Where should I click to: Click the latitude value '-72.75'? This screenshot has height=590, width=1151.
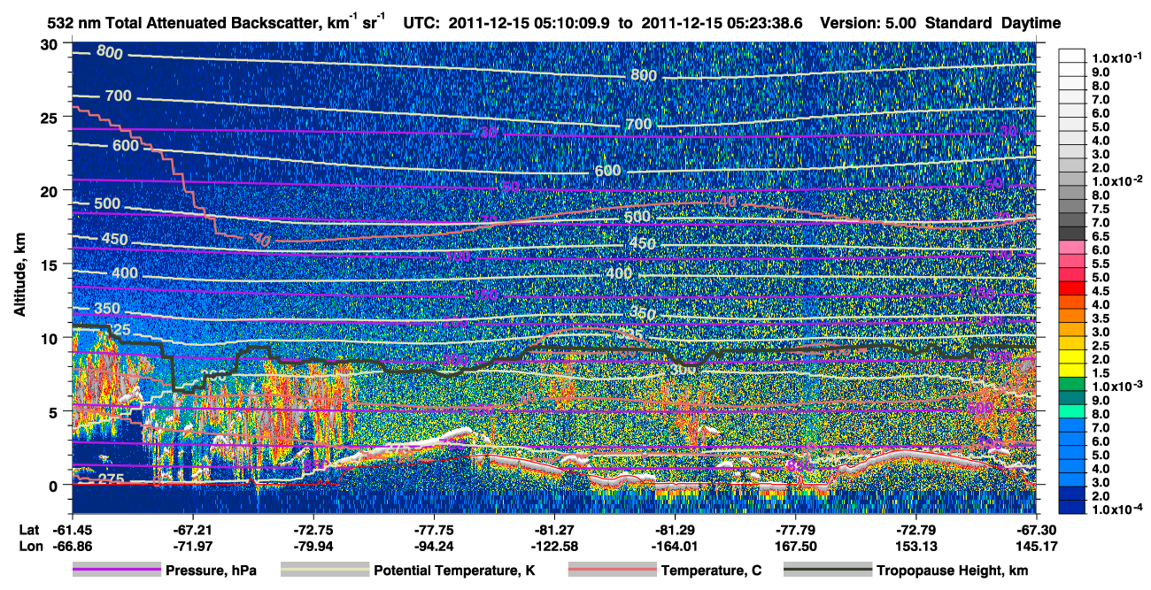pos(313,530)
